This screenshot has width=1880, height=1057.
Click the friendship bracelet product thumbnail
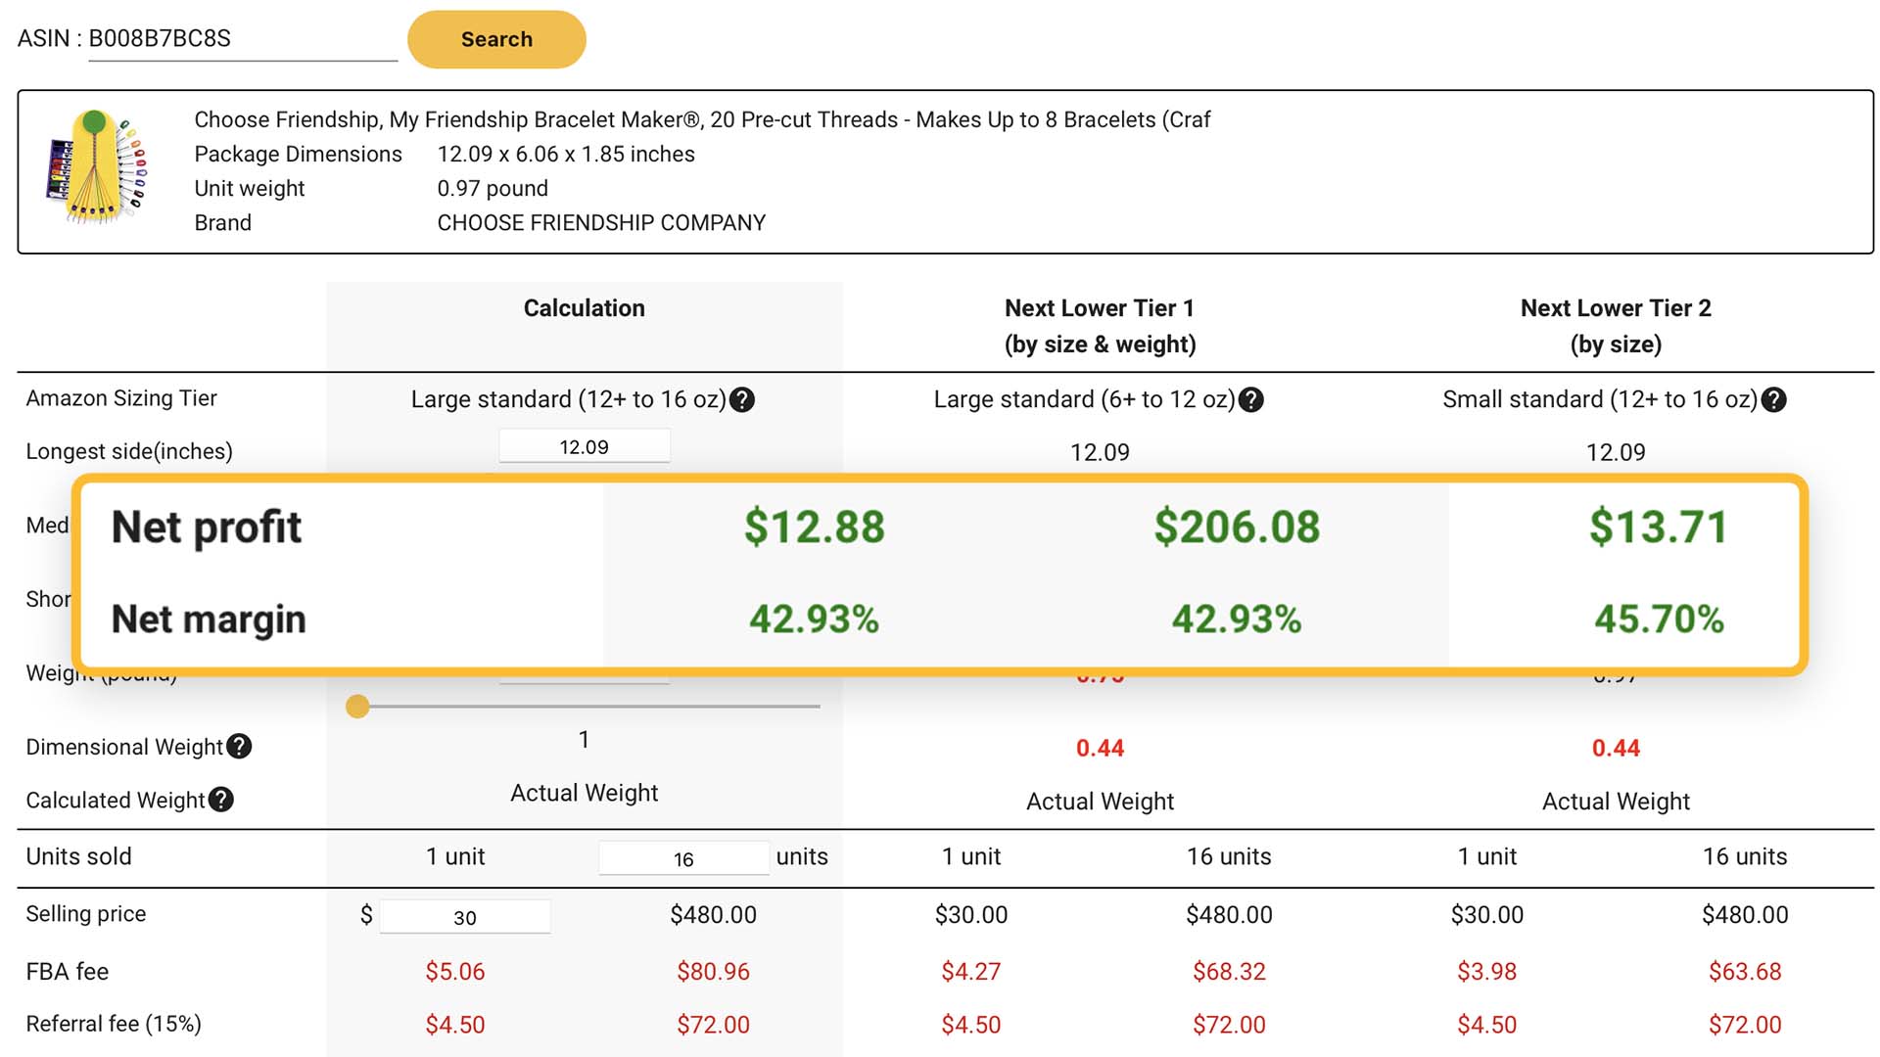click(97, 166)
